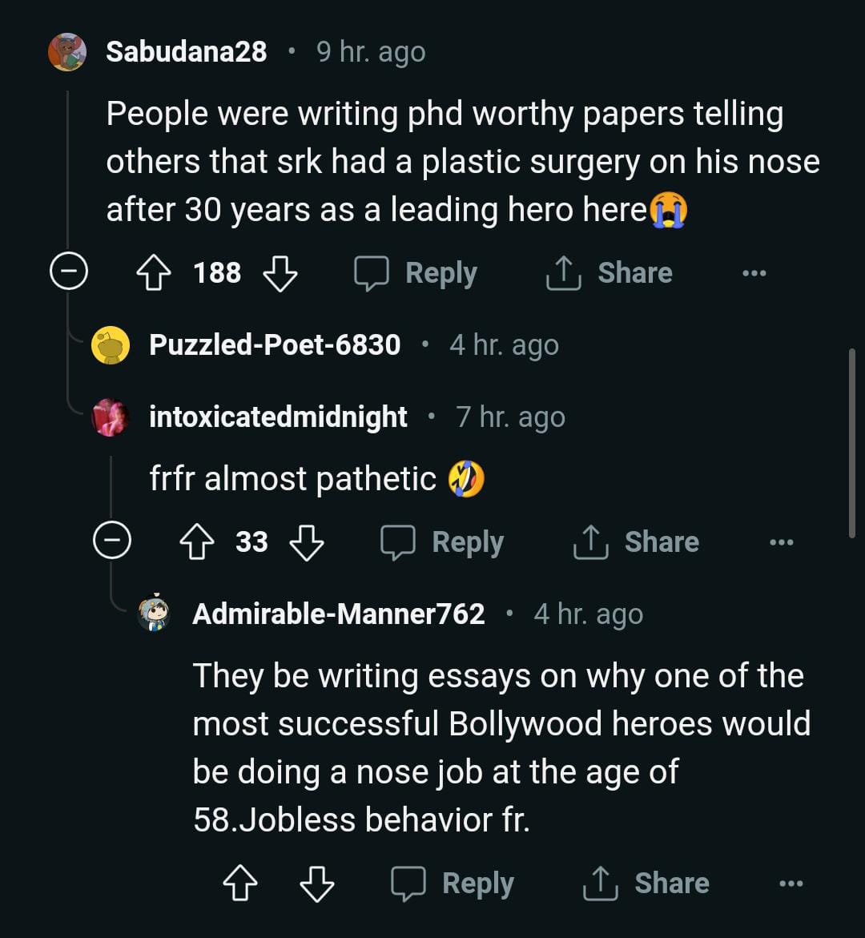
Task: Click the vertical scrollbar on right edge
Action: pos(851,442)
